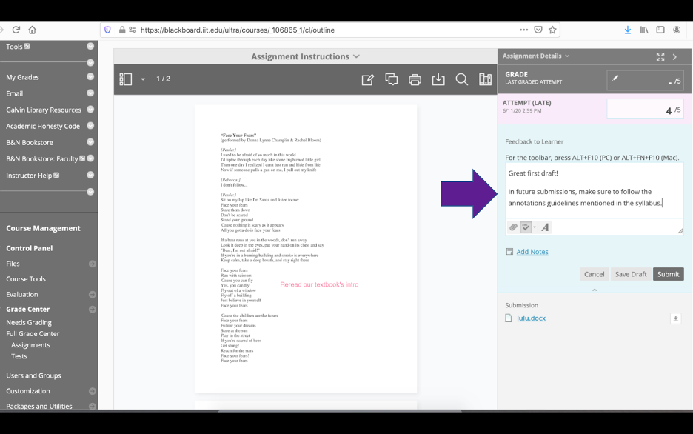693x434 pixels.
Task: Select the pink "Reread our textbook's intro" annotation
Action: (x=319, y=284)
